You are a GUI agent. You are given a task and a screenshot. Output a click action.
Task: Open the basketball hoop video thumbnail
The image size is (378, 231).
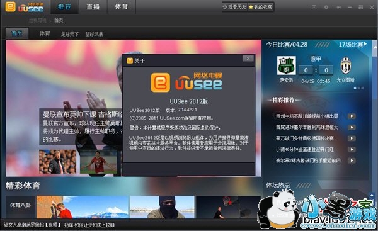[x=228, y=207]
